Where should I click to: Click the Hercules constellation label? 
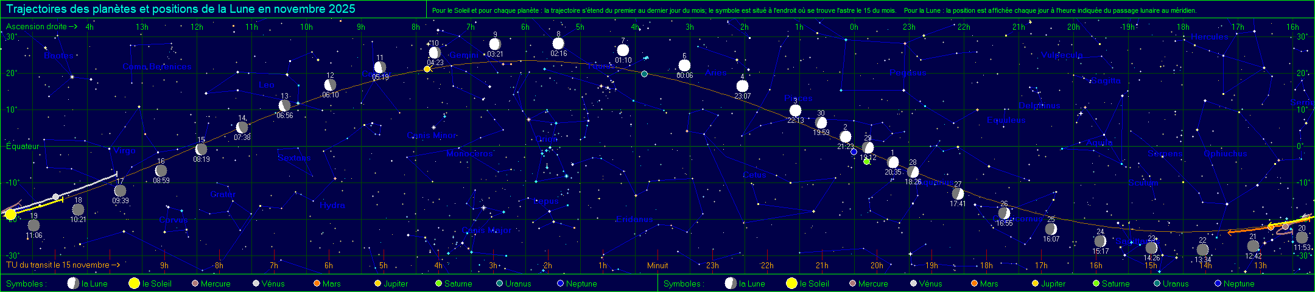(1209, 37)
